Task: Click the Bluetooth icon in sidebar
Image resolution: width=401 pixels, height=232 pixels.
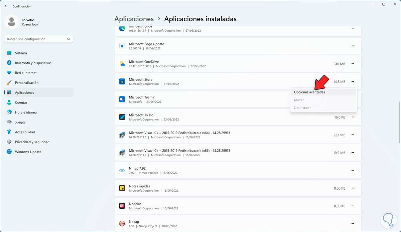Action: 9,63
